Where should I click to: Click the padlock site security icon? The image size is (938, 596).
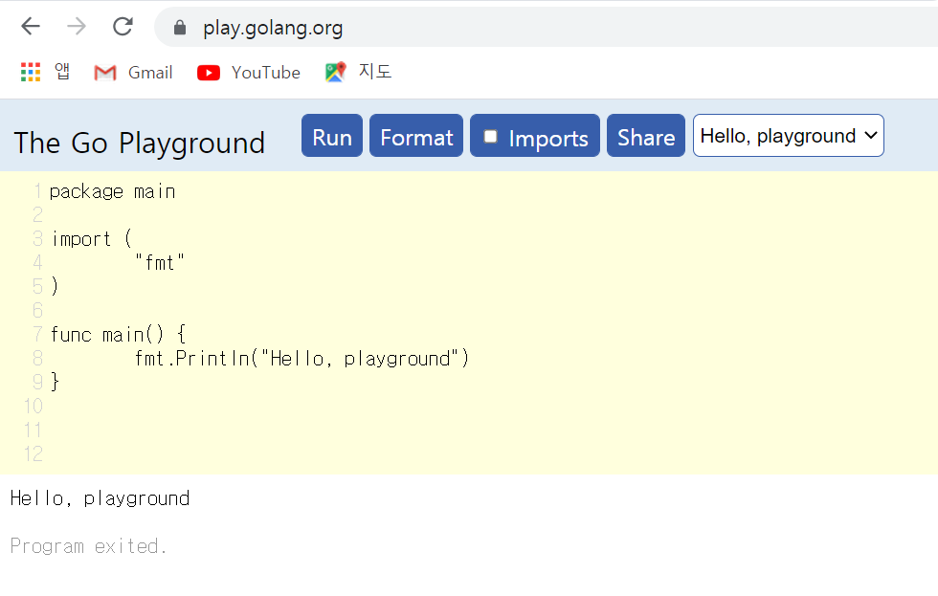[180, 28]
